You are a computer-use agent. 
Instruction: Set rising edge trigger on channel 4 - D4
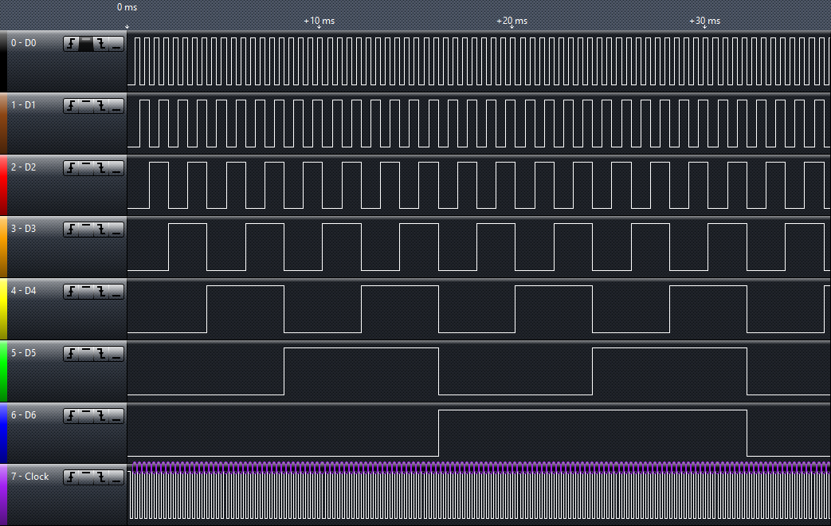point(71,292)
